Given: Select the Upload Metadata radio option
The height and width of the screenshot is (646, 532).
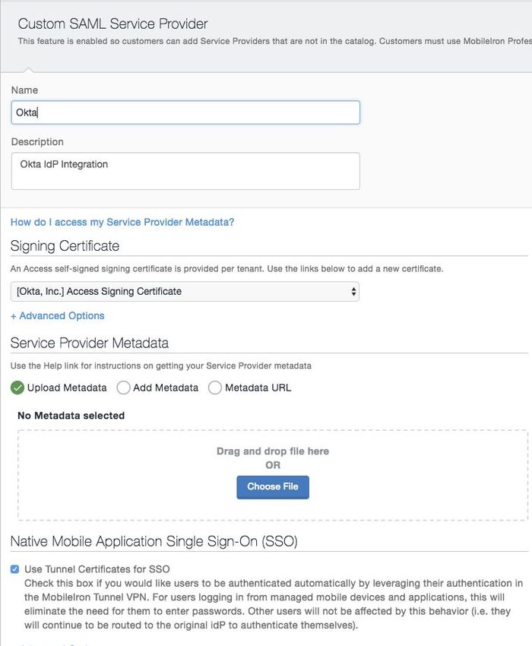Looking at the screenshot, I should (17, 388).
